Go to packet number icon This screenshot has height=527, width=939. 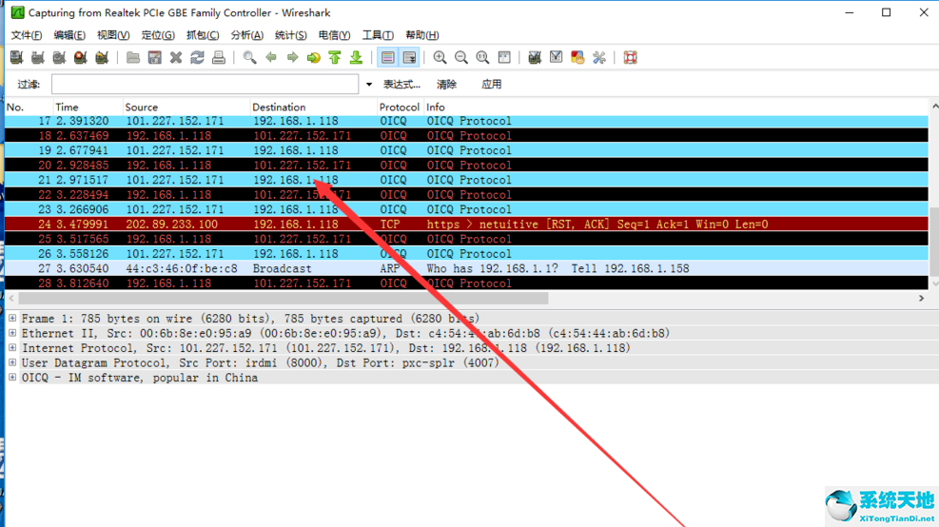tap(313, 57)
